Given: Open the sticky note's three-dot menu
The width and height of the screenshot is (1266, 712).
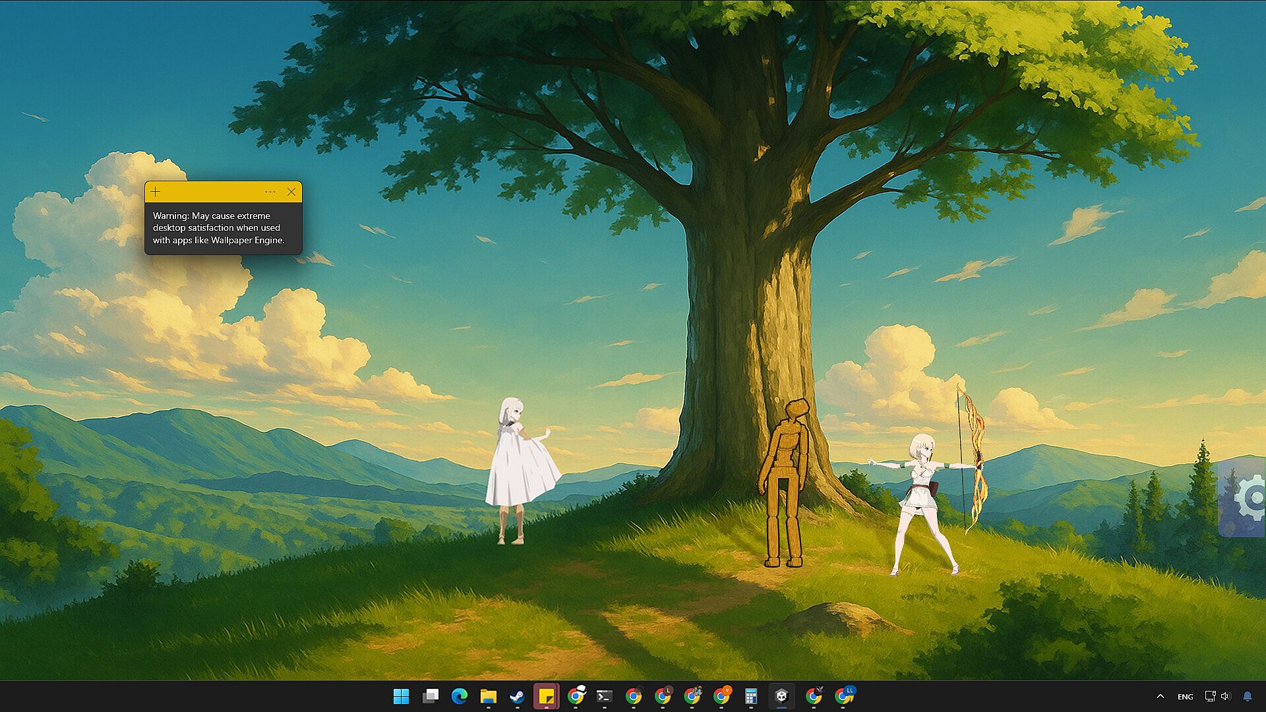Looking at the screenshot, I should point(270,192).
